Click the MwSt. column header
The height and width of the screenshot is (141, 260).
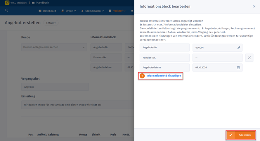click(126, 134)
